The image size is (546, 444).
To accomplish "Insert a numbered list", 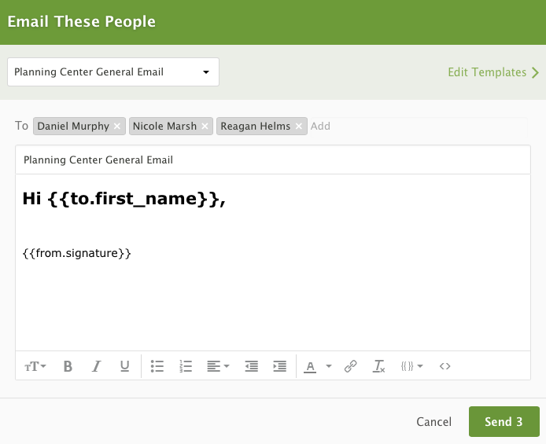I will pos(186,366).
